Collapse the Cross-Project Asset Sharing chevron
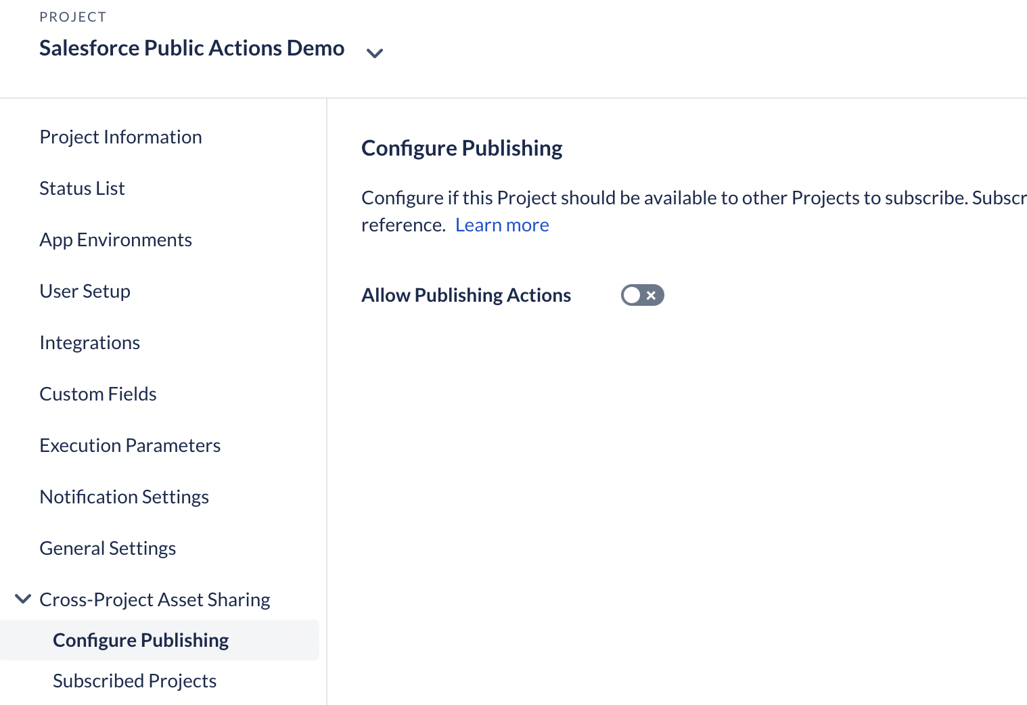Image resolution: width=1027 pixels, height=705 pixels. point(23,599)
